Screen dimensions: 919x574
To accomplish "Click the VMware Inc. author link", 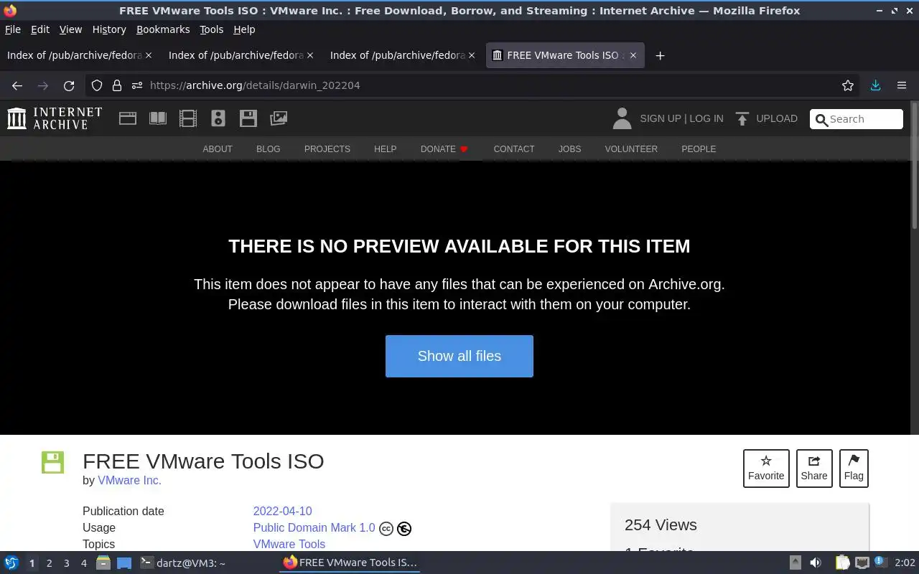I will coord(130,481).
